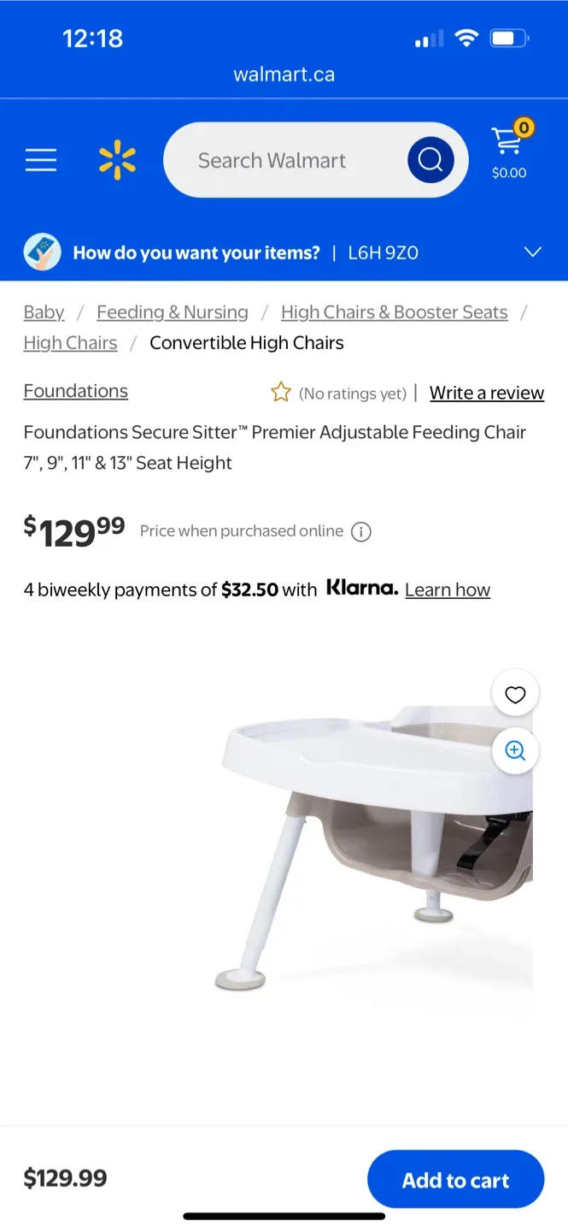The image size is (568, 1232).
Task: Navigate to the Baby breadcrumb
Action: click(44, 311)
